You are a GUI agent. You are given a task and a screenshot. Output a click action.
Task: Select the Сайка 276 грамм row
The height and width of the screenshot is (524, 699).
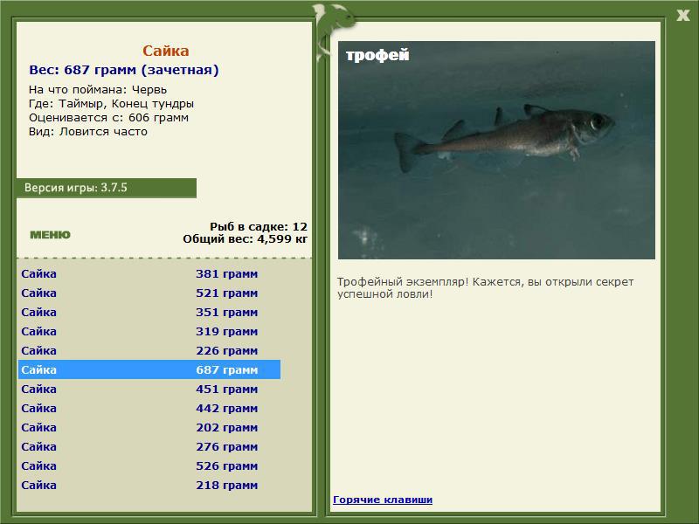(x=149, y=446)
